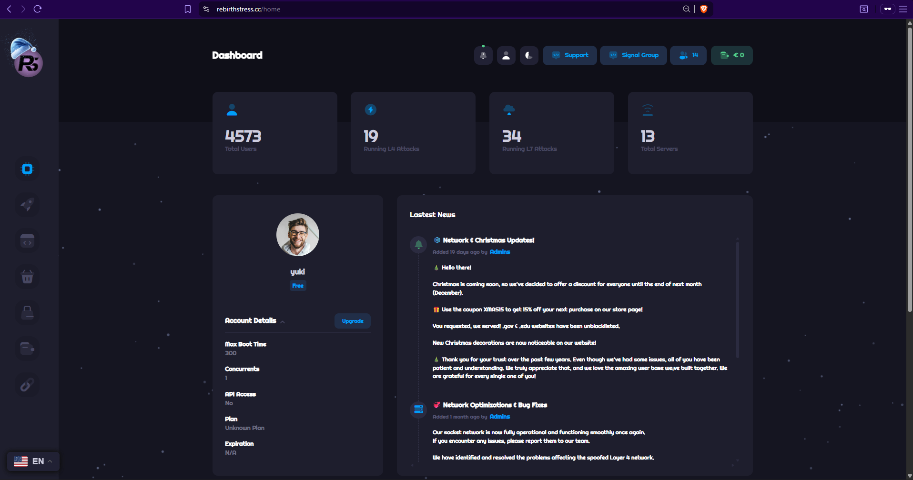
Task: Click the yuki profile avatar picture
Action: (x=298, y=235)
